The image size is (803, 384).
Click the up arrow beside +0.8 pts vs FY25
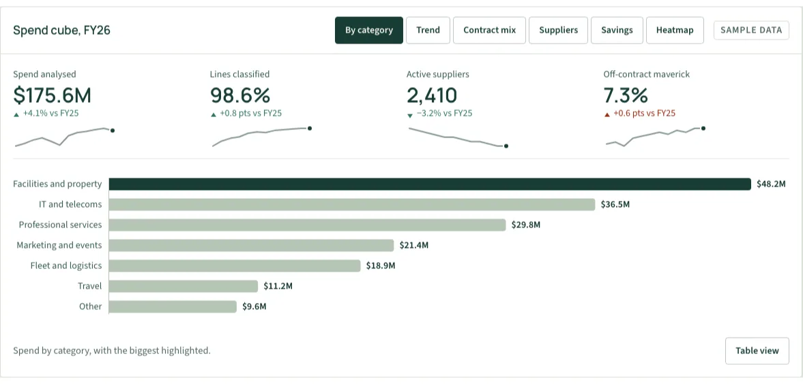click(214, 114)
